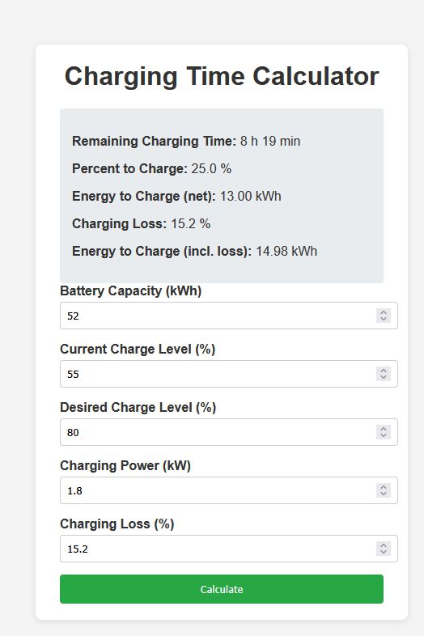Viewport: 424px width, 636px height.
Task: Select the Current Charge Level field
Action: (x=229, y=374)
